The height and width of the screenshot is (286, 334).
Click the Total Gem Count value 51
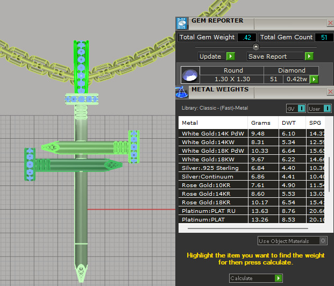coord(324,38)
